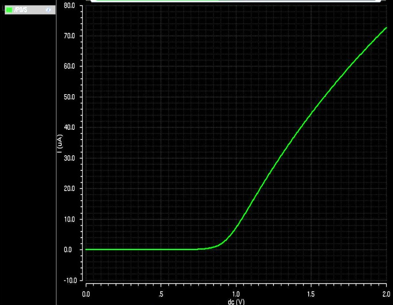
Task: Click the 60.0 y-axis tick label
Action: coord(69,66)
